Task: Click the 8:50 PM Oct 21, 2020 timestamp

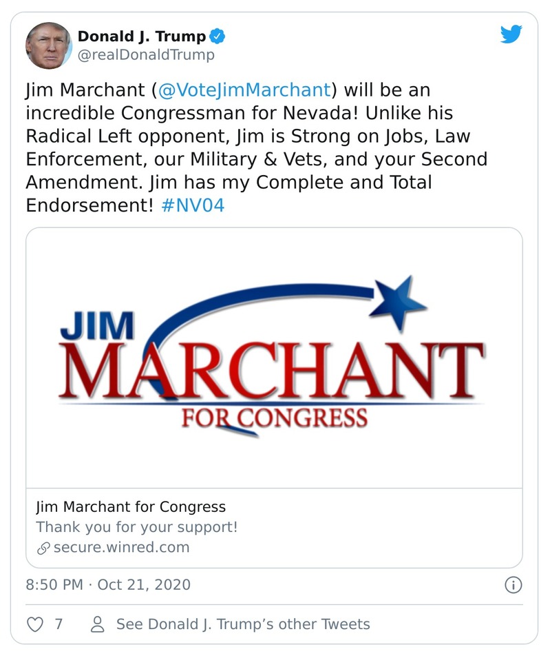Action: pos(108,585)
